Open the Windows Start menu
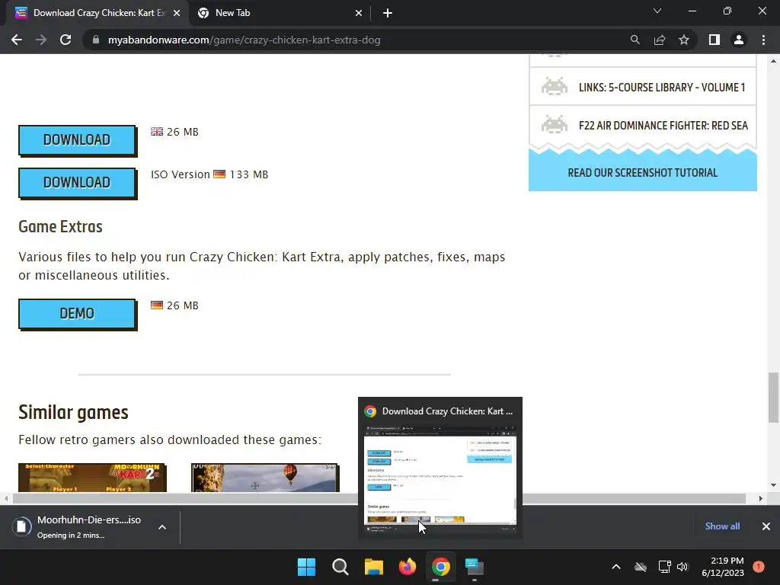This screenshot has height=585, width=780. pos(306,567)
